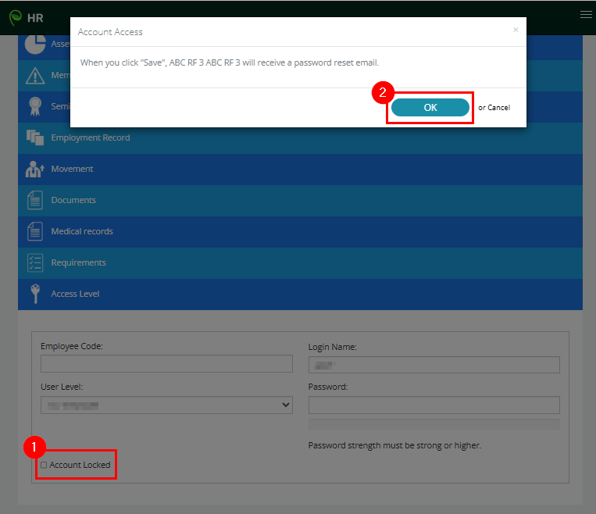Open the Requirements section

[300, 262]
